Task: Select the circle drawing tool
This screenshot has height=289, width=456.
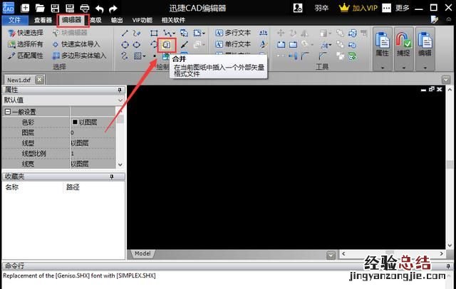Action: click(125, 45)
